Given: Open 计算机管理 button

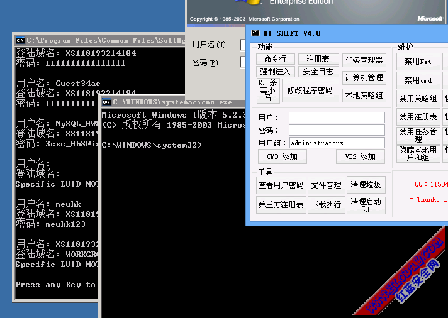Looking at the screenshot, I should tap(364, 78).
